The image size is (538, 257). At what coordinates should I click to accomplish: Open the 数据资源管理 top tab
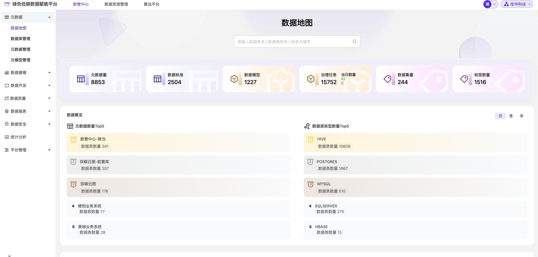click(116, 4)
